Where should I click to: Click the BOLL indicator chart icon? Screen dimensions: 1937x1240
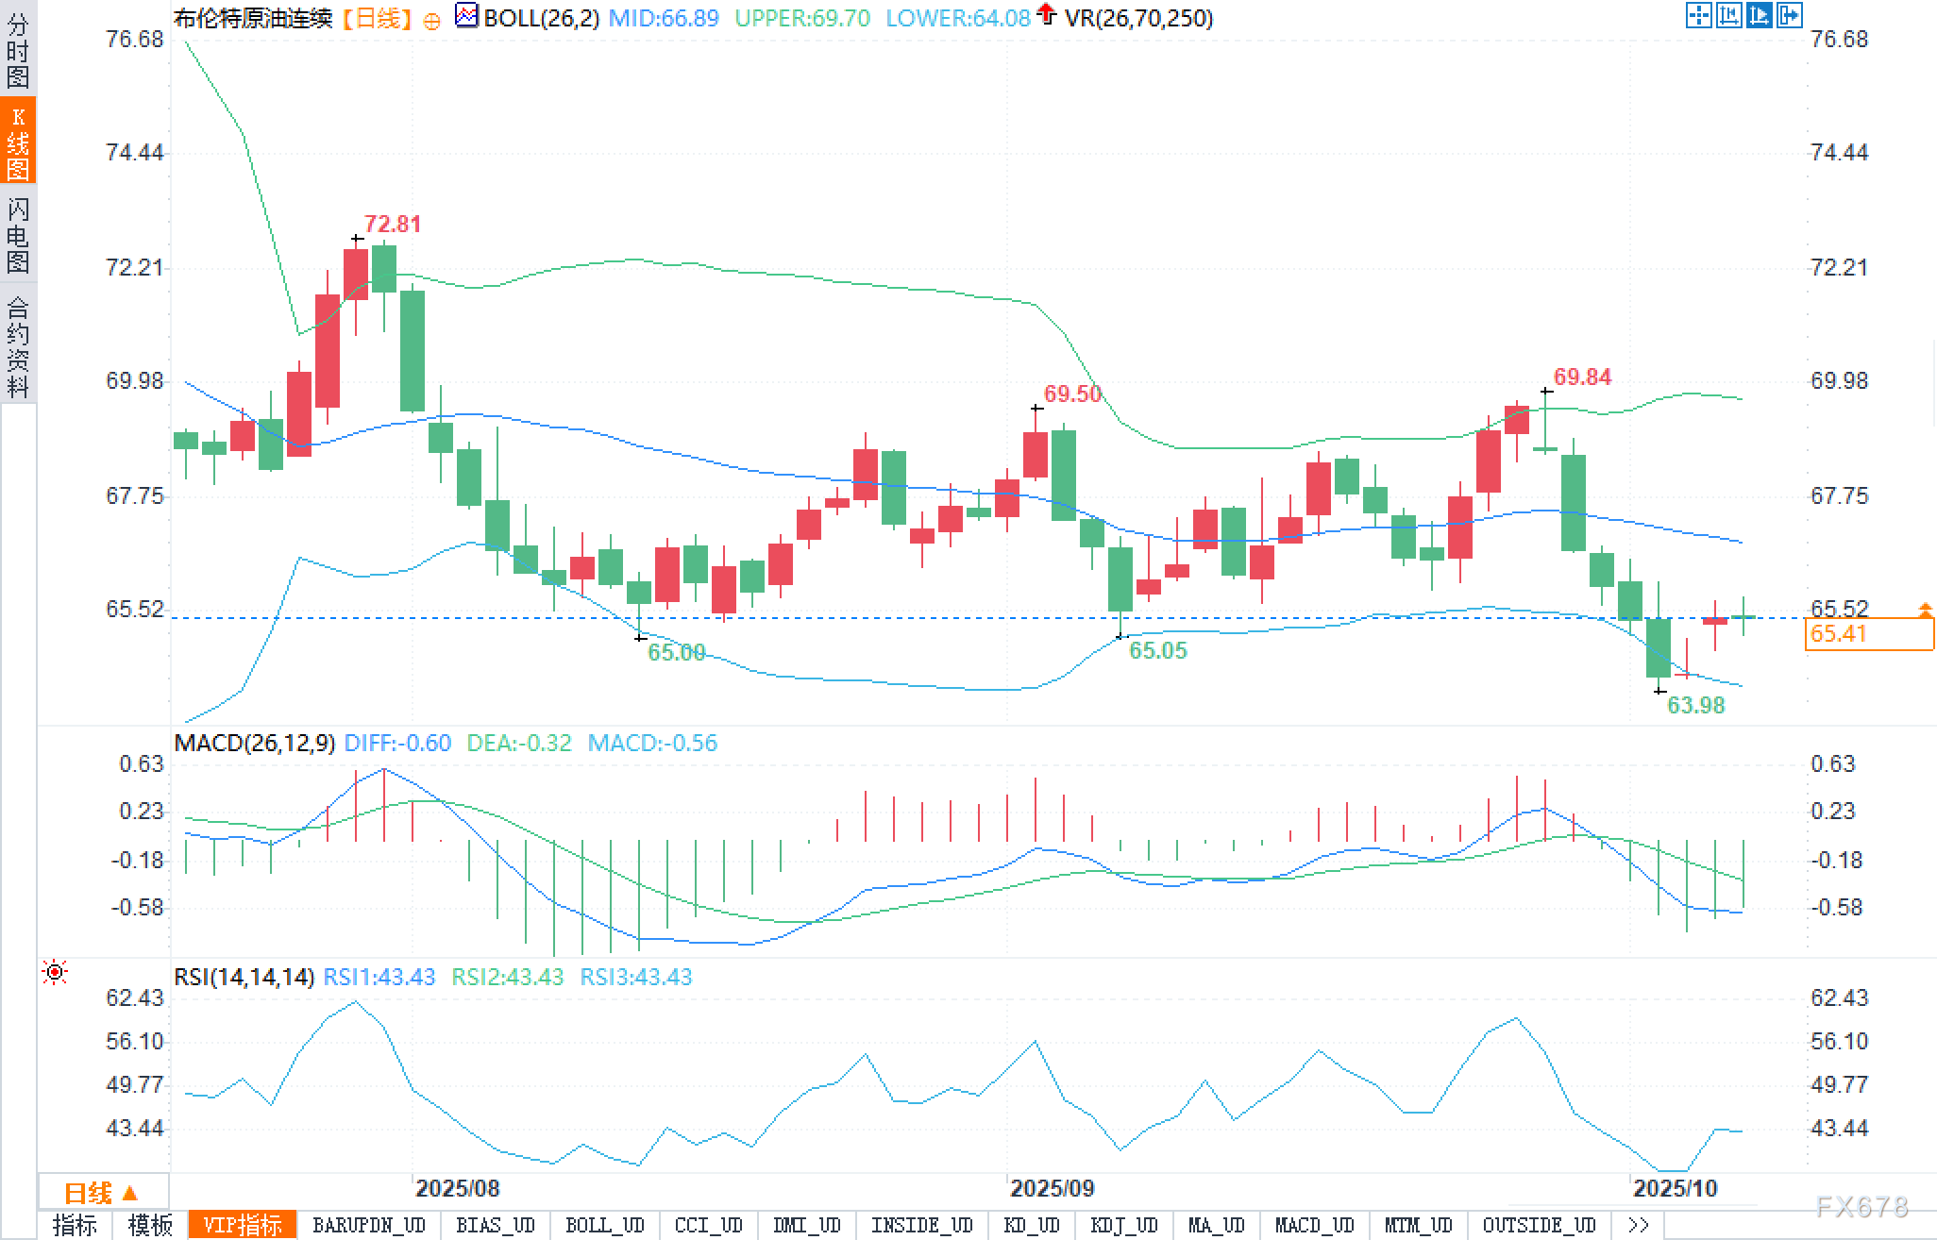click(x=466, y=16)
